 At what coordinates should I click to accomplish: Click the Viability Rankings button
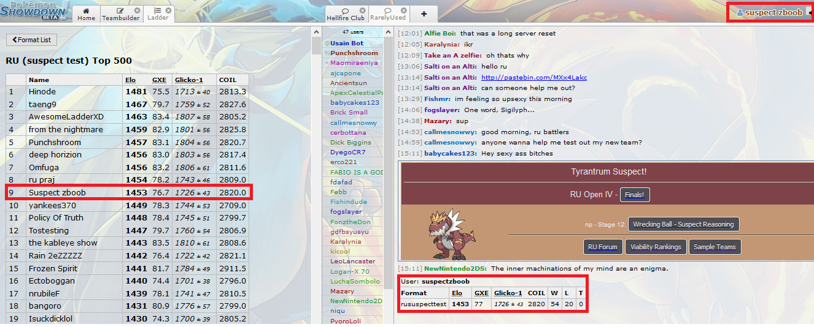pyautogui.click(x=656, y=247)
